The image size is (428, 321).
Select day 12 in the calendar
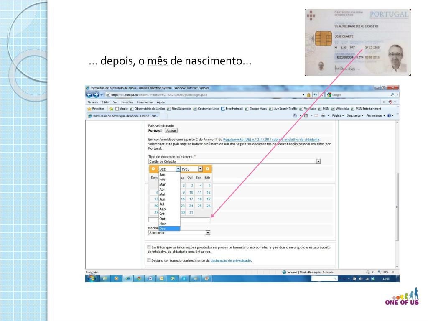[208, 192]
